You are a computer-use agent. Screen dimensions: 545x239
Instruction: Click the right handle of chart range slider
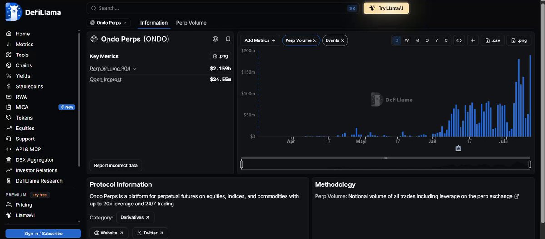tap(530, 164)
